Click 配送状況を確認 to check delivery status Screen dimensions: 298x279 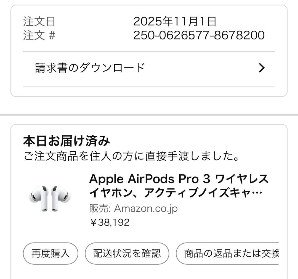[128, 253]
